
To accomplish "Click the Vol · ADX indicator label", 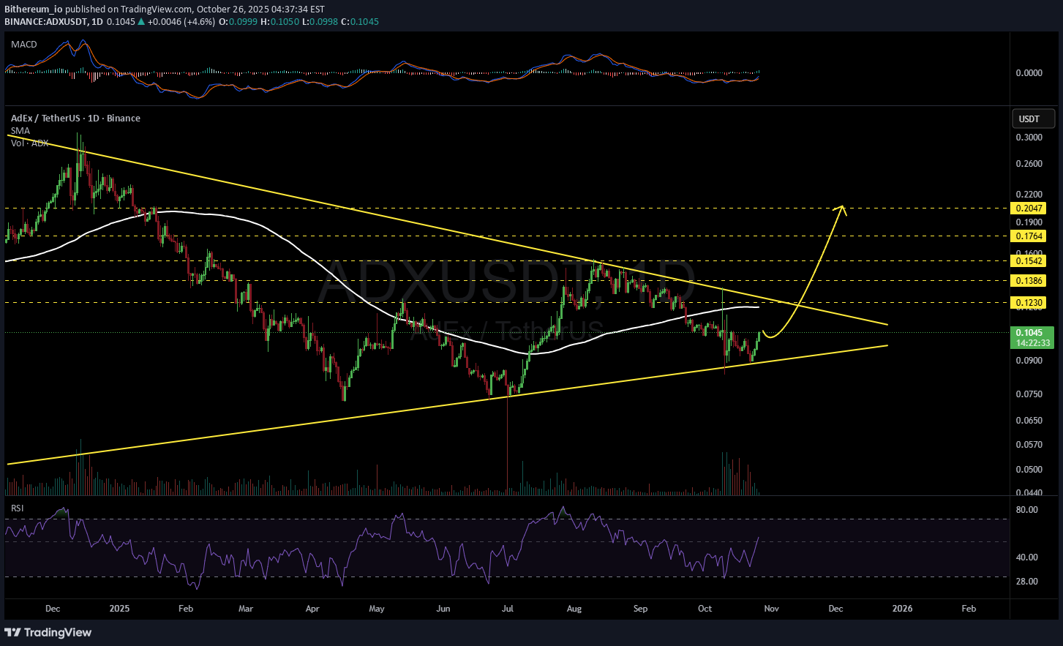I will pos(29,143).
